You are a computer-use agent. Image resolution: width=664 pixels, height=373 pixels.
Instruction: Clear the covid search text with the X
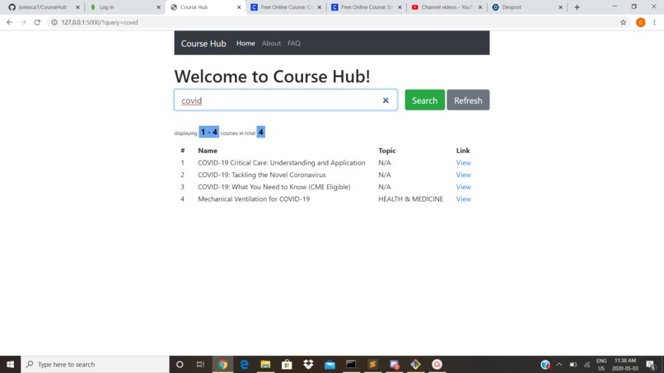(x=386, y=100)
